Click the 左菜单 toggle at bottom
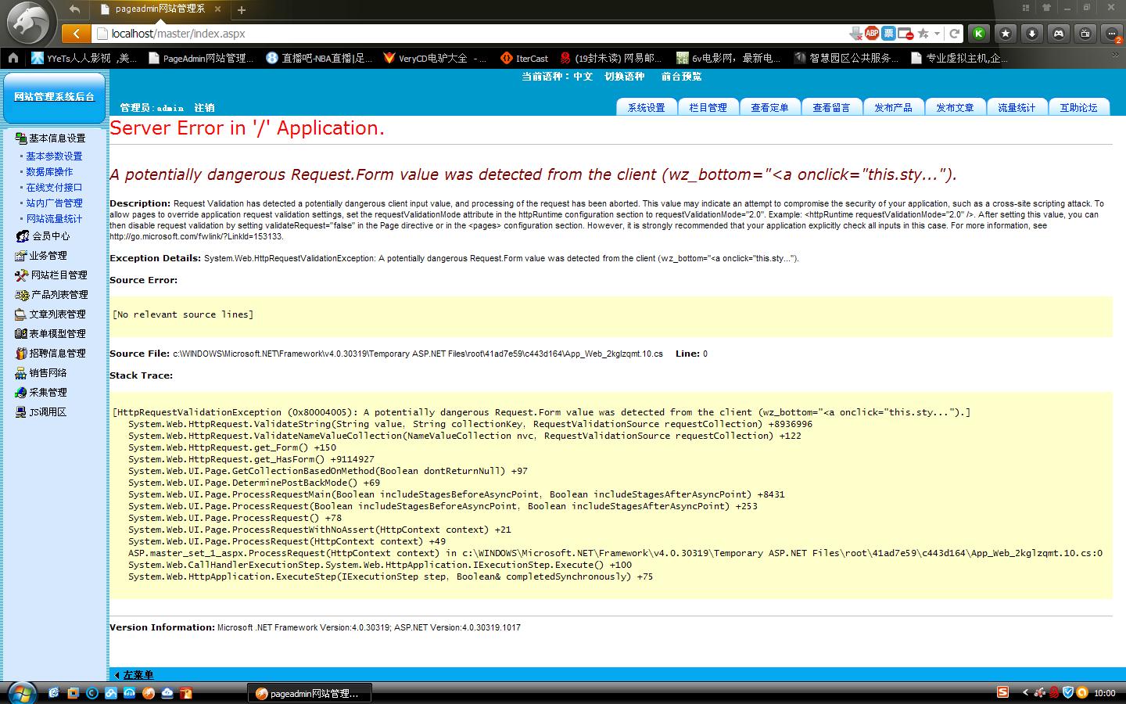The width and height of the screenshot is (1126, 704). click(x=138, y=675)
